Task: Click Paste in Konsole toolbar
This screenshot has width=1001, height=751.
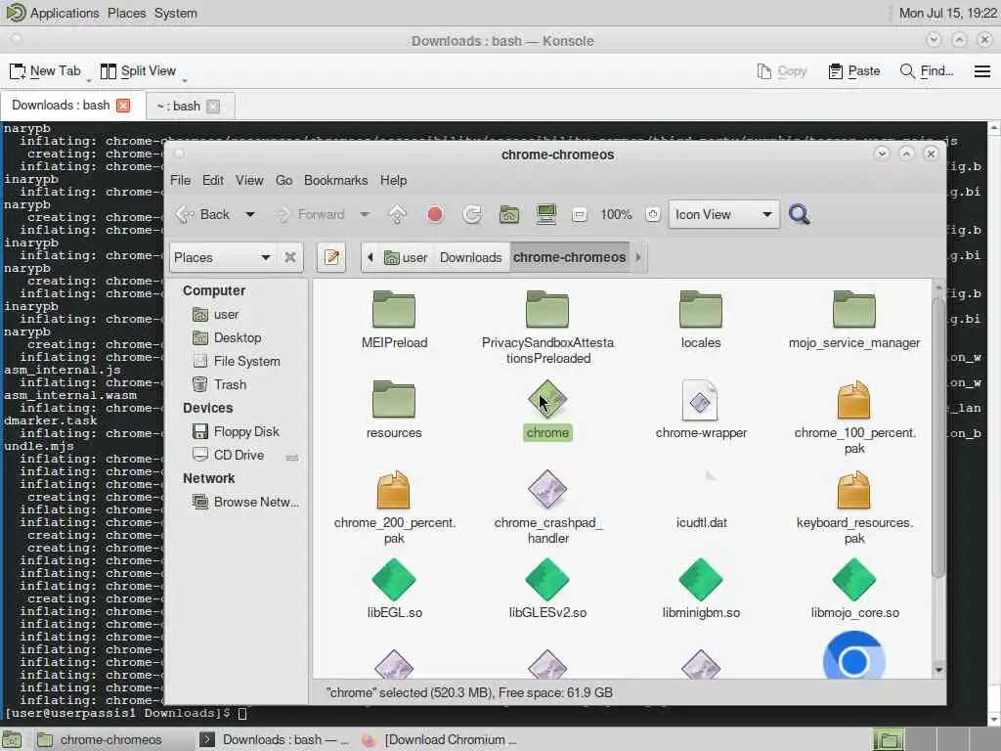Action: [x=853, y=70]
